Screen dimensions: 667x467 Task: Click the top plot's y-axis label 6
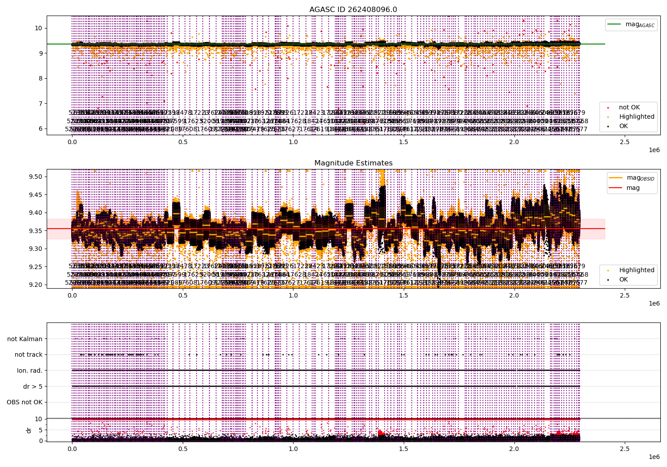click(40, 129)
